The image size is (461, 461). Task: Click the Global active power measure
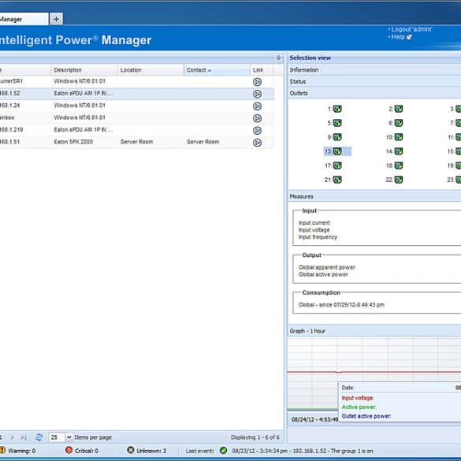point(323,274)
